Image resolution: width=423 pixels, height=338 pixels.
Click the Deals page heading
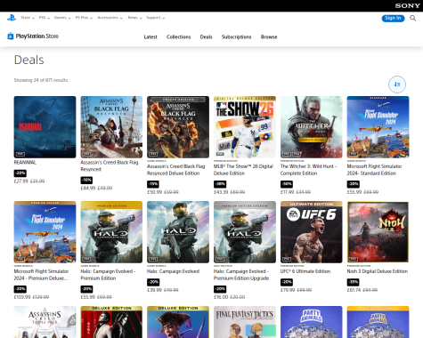tap(29, 60)
